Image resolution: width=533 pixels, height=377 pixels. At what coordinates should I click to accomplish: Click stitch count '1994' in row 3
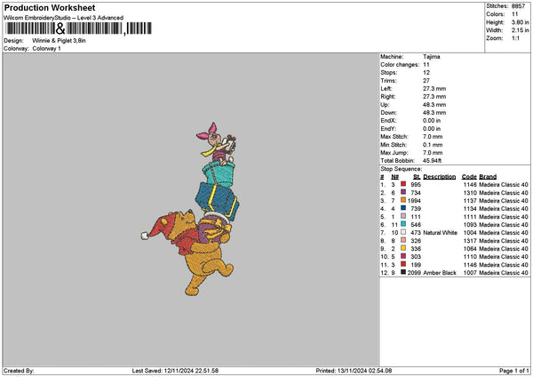point(414,201)
